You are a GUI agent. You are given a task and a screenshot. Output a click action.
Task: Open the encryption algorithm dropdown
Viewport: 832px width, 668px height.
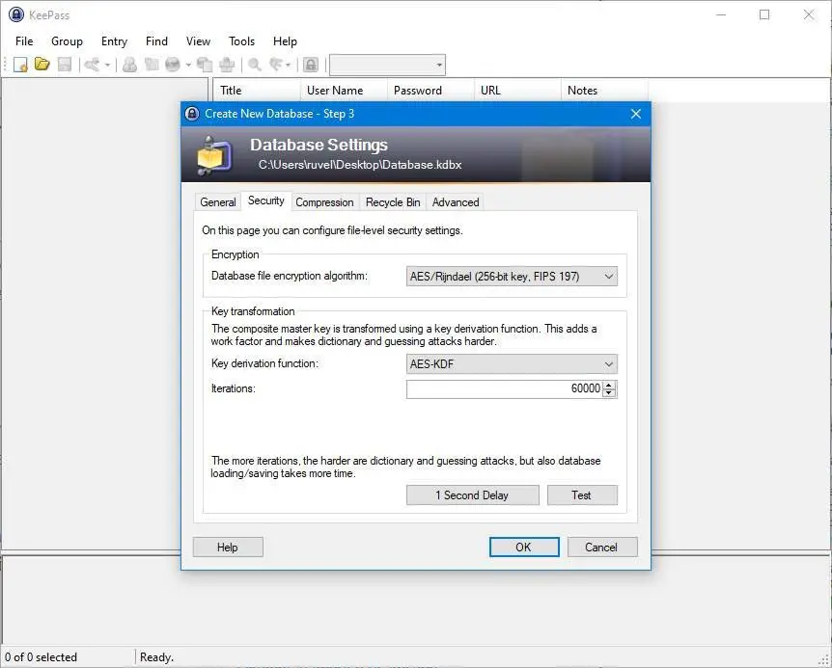(512, 276)
